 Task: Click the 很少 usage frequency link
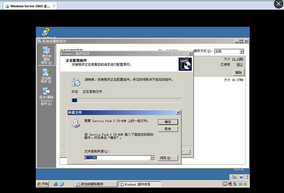240,65
